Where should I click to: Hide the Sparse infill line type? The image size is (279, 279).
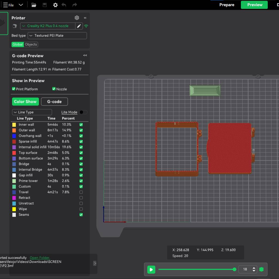click(81, 141)
